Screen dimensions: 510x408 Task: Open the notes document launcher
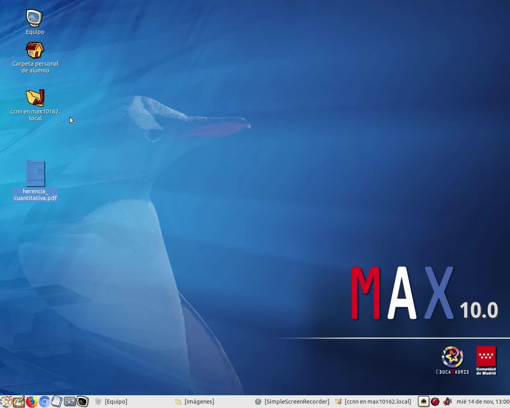(57, 402)
